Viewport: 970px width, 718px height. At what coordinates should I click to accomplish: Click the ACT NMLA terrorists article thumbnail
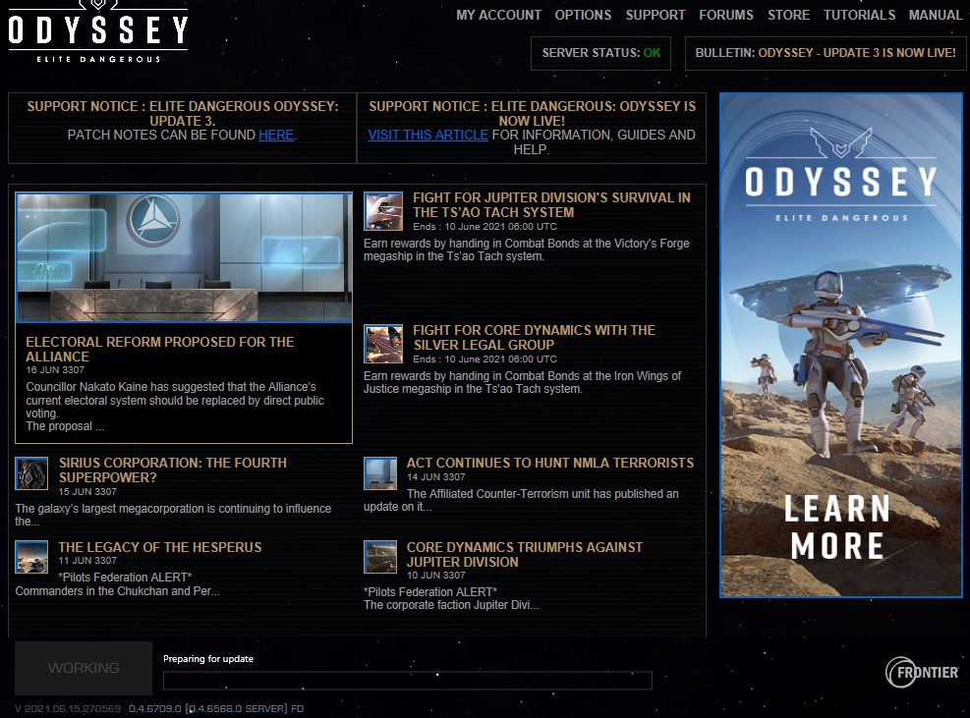coord(379,473)
